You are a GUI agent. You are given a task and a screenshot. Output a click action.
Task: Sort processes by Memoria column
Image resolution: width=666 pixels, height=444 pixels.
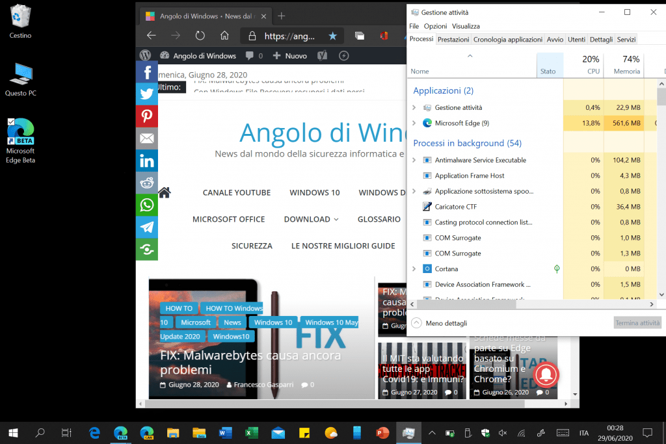pyautogui.click(x=626, y=65)
